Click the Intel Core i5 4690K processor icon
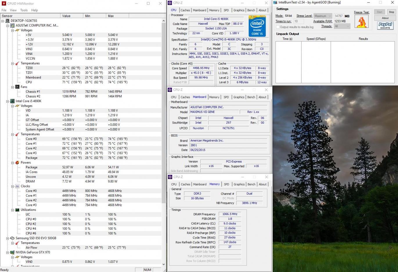This screenshot has width=398, height=272. tap(12, 101)
